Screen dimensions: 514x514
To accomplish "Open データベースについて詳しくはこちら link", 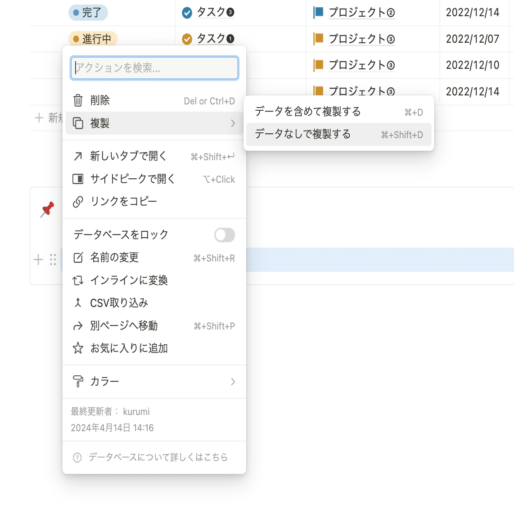I will [x=158, y=457].
